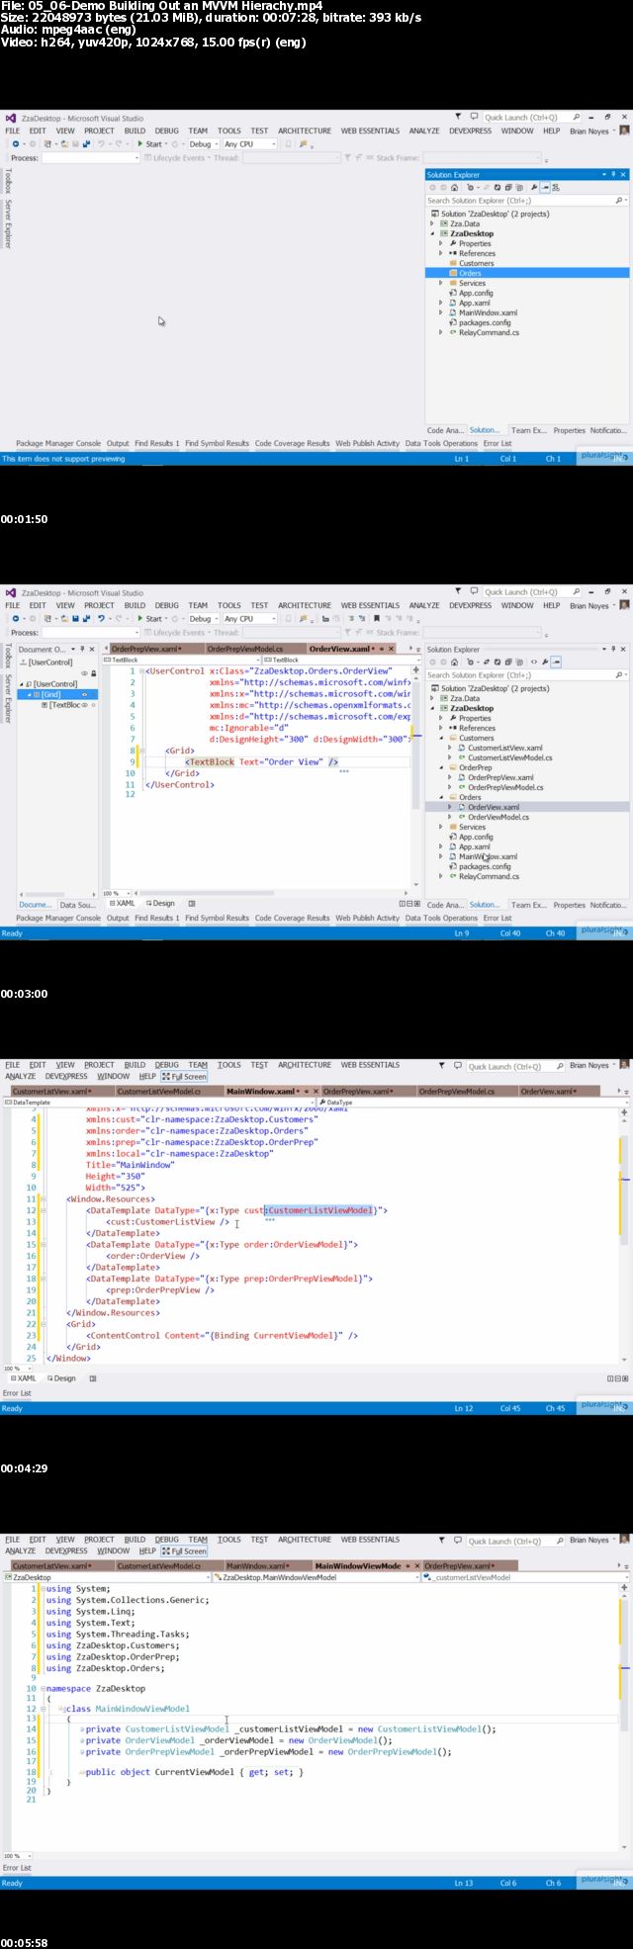The height and width of the screenshot is (1949, 633).
Task: Click Search Solution Explorer field in 00:01:50 frame
Action: [527, 201]
